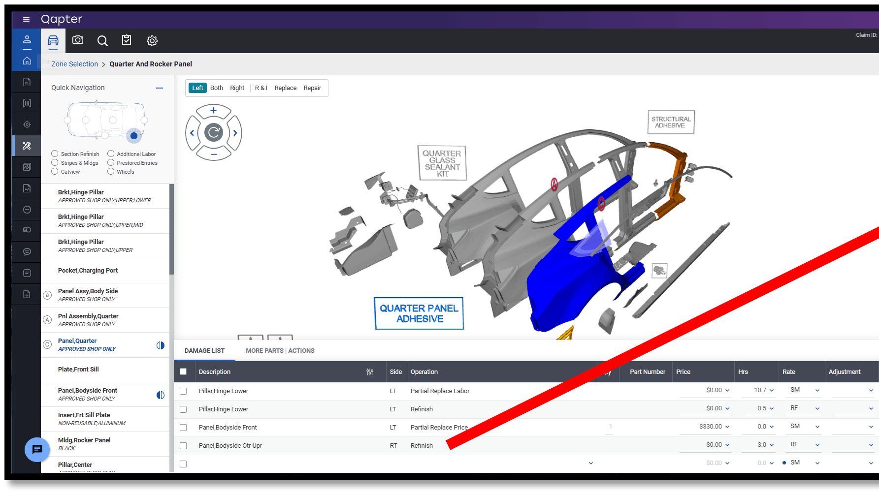The height and width of the screenshot is (494, 879).
Task: Select the Section Refinish radio option
Action: (55, 154)
